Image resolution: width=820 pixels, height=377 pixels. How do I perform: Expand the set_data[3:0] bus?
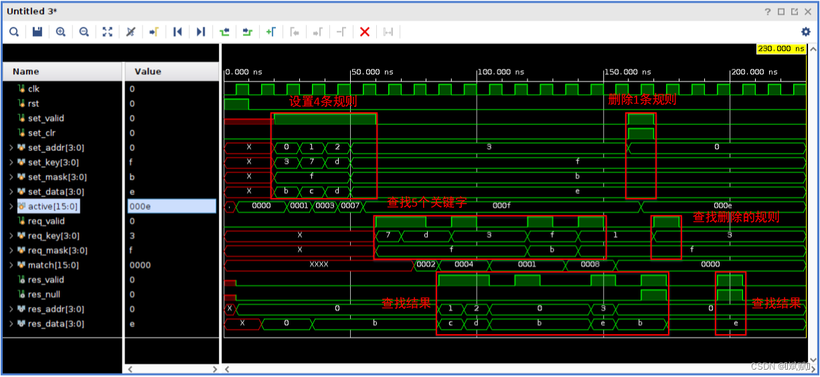[11, 192]
